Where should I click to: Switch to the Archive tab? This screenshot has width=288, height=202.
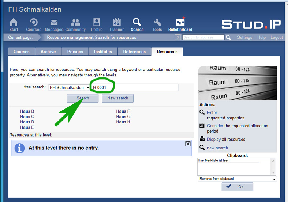point(48,52)
